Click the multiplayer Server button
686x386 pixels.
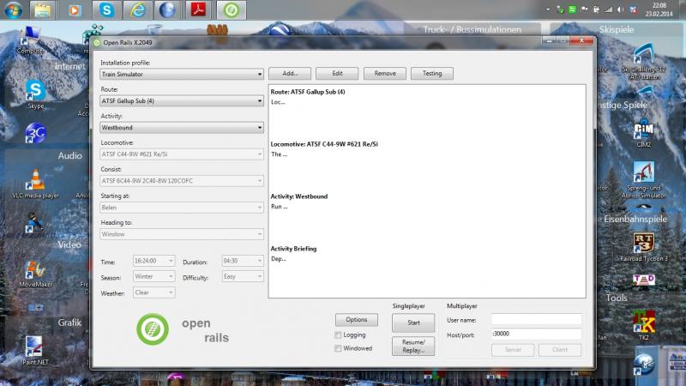(513, 350)
